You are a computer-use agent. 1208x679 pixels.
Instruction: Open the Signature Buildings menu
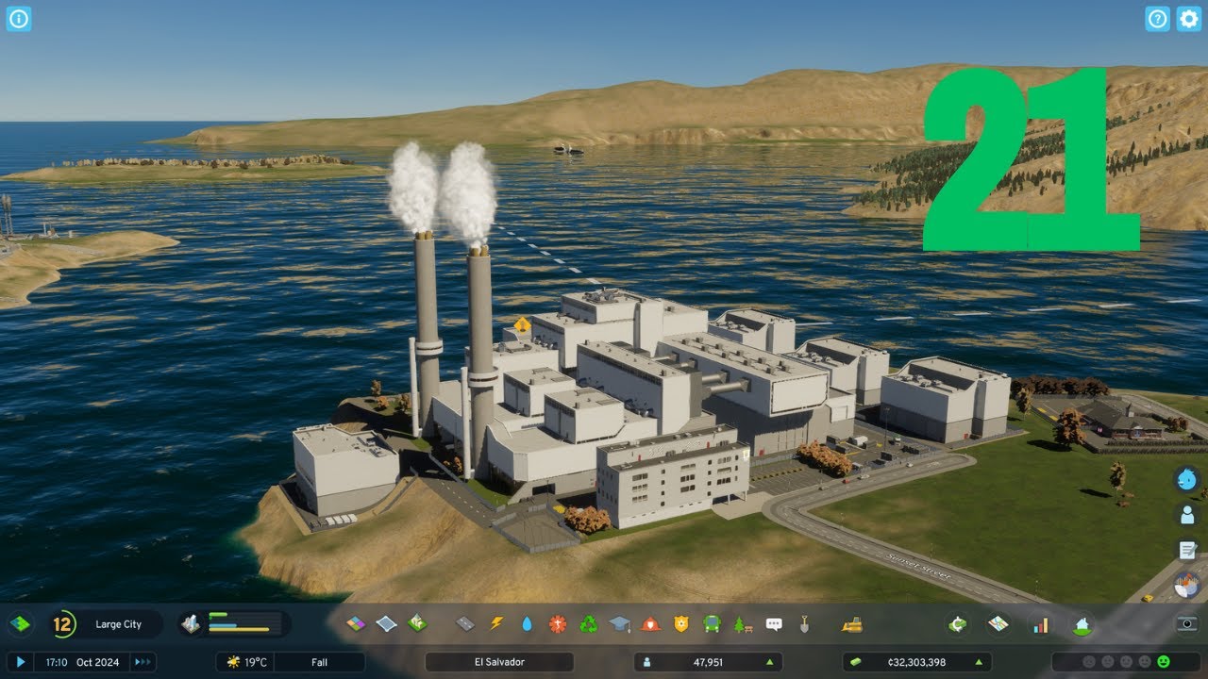[417, 623]
